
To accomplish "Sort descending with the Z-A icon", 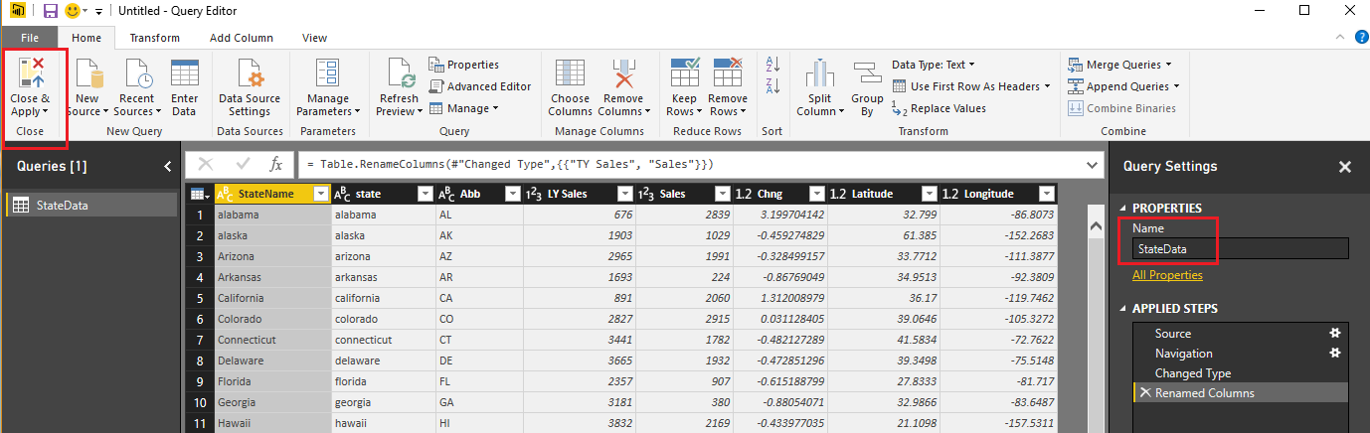I will pos(773,86).
